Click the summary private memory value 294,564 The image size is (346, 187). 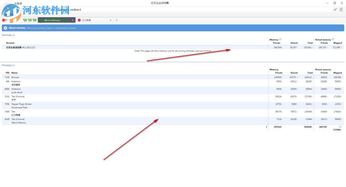(277, 47)
